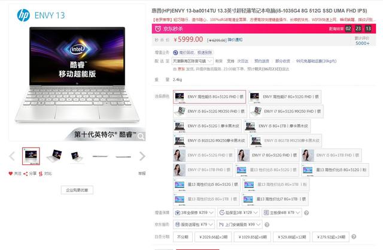383x250 pixels.
Task: Click the 降价通知 price alert link
Action: point(235,40)
